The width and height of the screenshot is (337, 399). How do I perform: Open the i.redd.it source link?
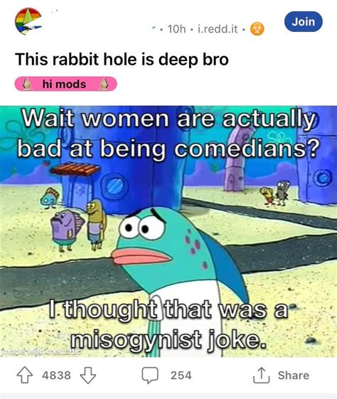click(x=218, y=29)
